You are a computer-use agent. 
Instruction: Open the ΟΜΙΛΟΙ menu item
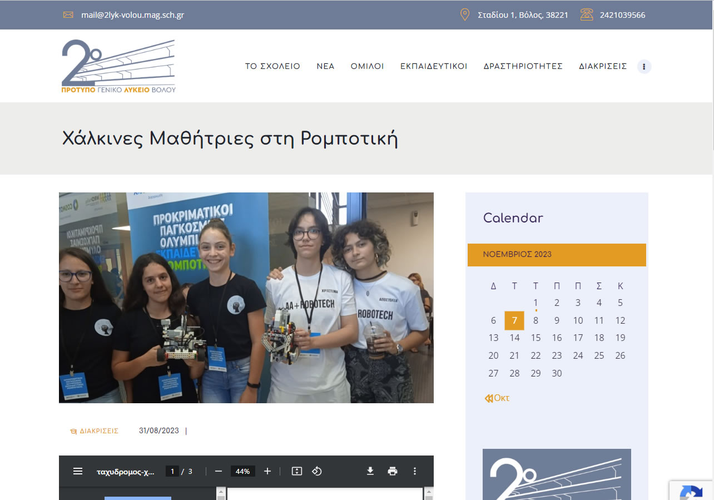pos(367,66)
